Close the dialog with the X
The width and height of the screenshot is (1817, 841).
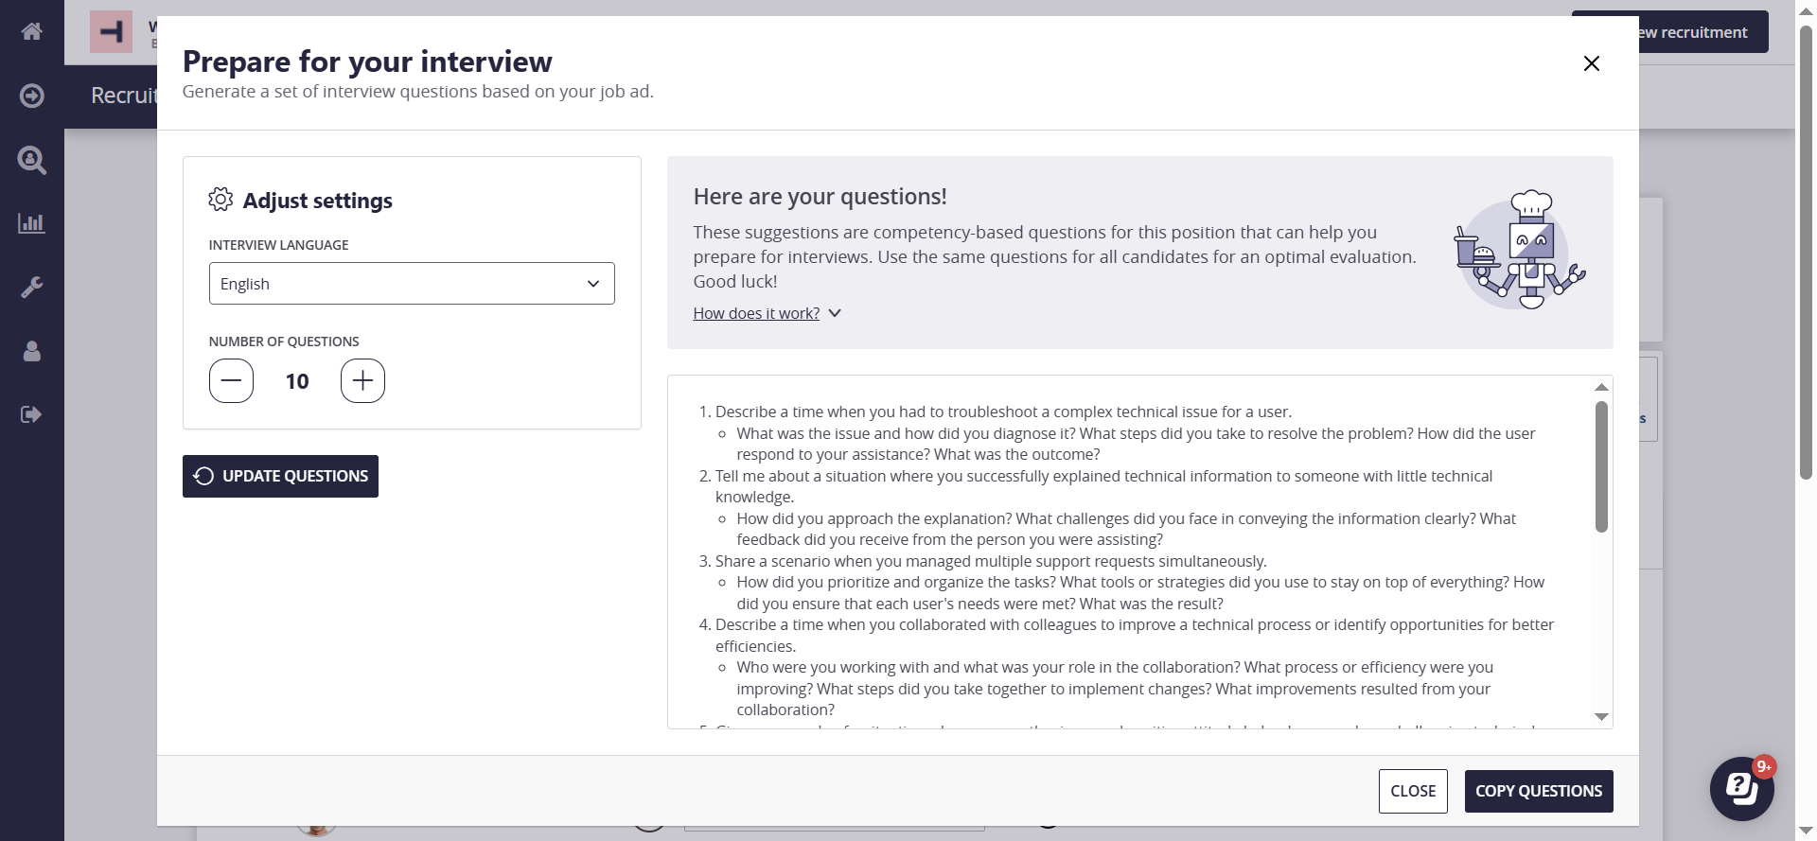[x=1591, y=63]
